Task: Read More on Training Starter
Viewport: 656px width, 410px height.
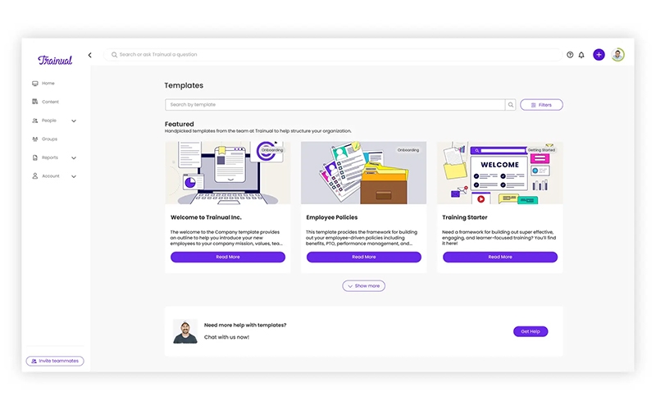Action: (x=500, y=257)
